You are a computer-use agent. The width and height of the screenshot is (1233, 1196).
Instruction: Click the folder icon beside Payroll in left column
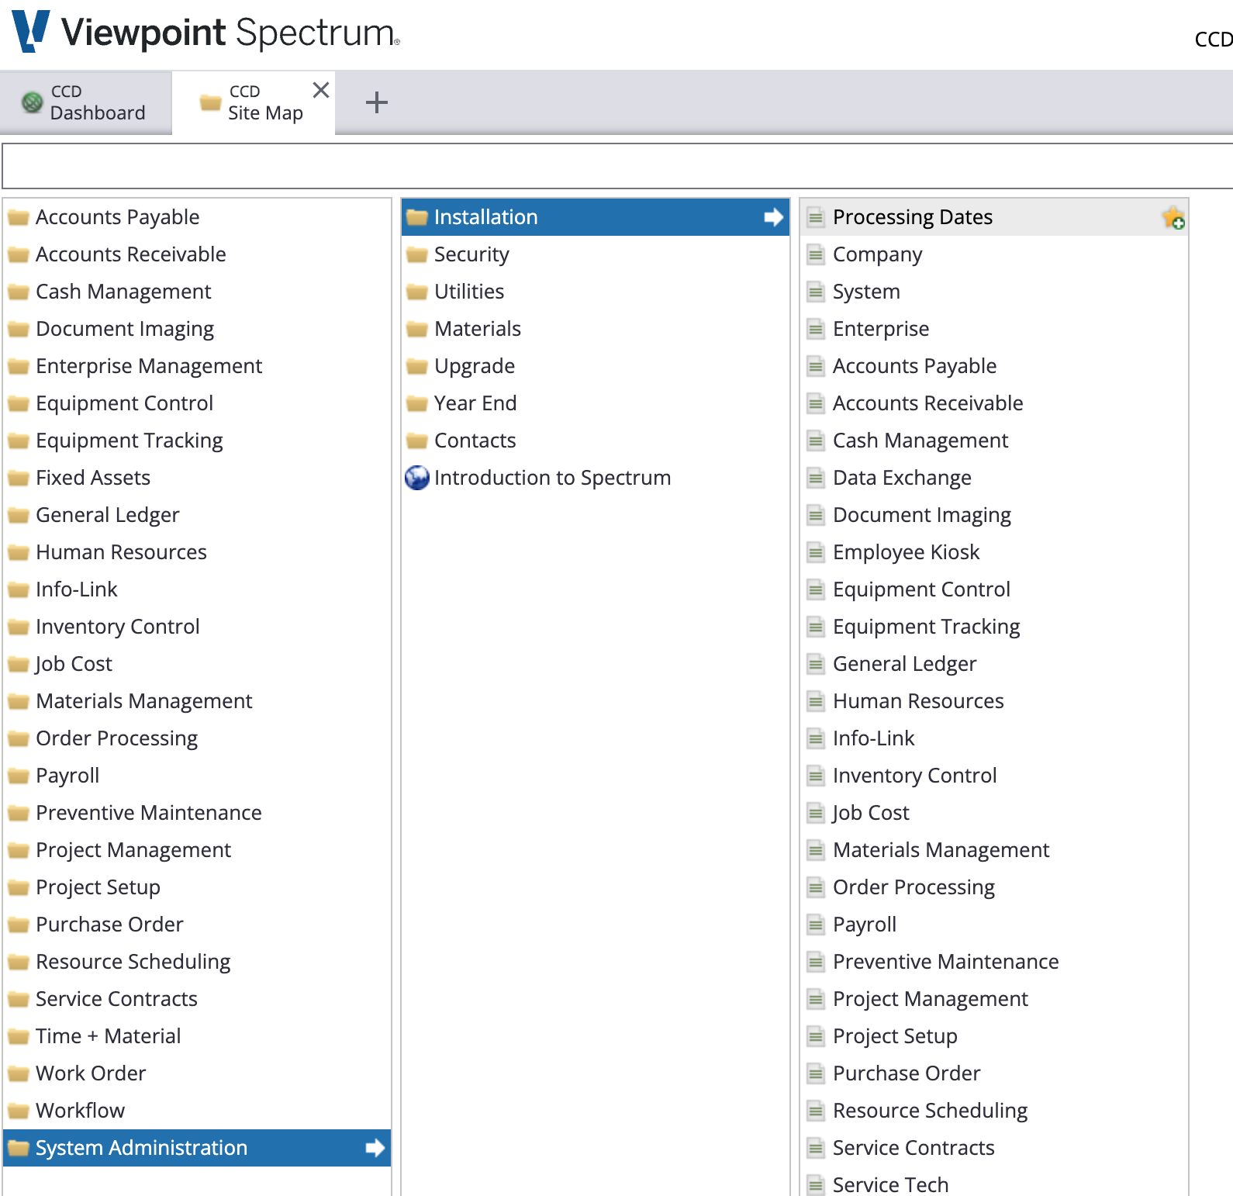click(x=19, y=776)
